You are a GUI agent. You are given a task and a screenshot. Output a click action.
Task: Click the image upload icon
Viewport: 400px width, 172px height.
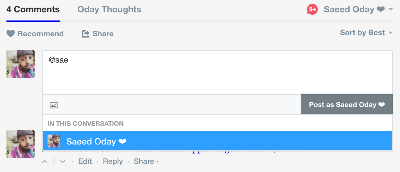(54, 105)
